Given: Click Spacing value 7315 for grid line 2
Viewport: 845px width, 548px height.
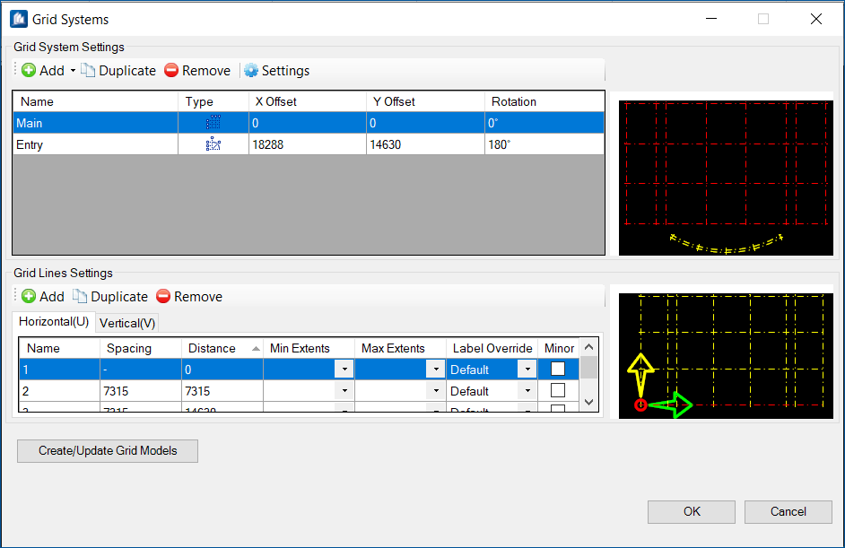Looking at the screenshot, I should click(x=117, y=391).
